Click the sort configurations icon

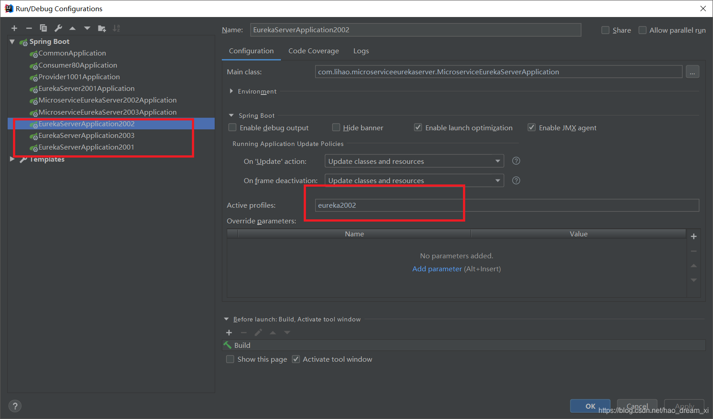pos(116,28)
